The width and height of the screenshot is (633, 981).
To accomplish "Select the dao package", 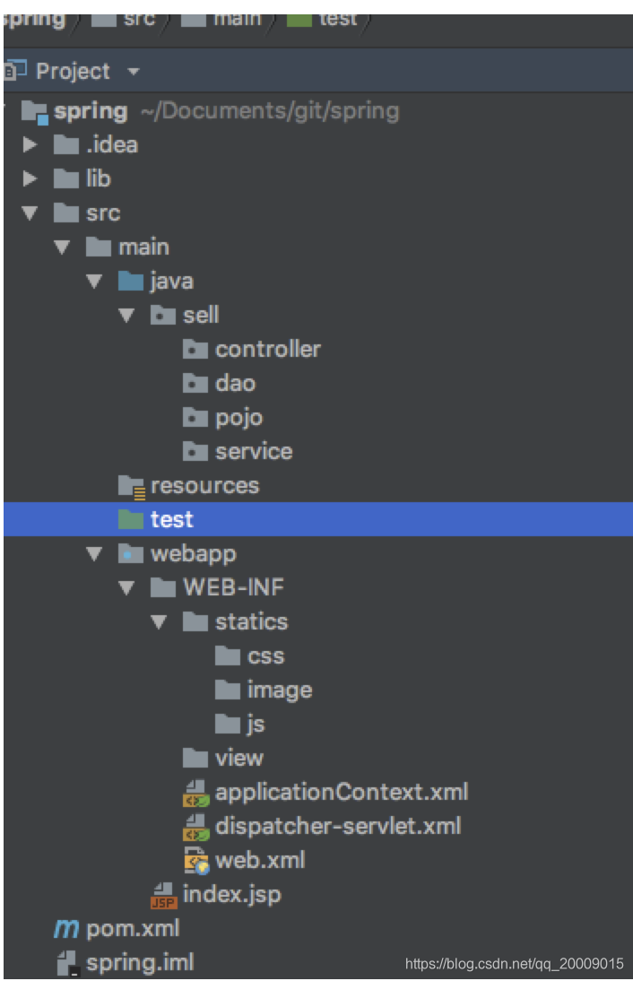I will tap(236, 383).
